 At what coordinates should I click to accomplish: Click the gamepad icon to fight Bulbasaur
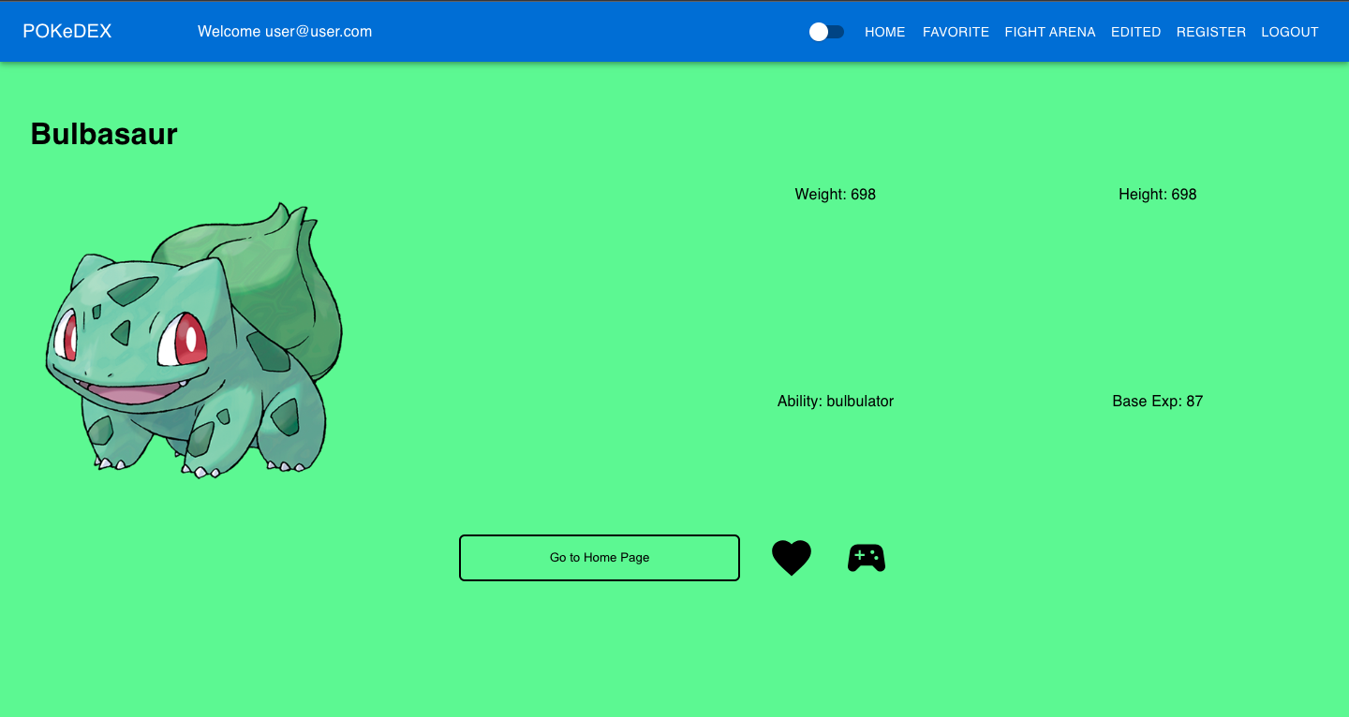[866, 557]
